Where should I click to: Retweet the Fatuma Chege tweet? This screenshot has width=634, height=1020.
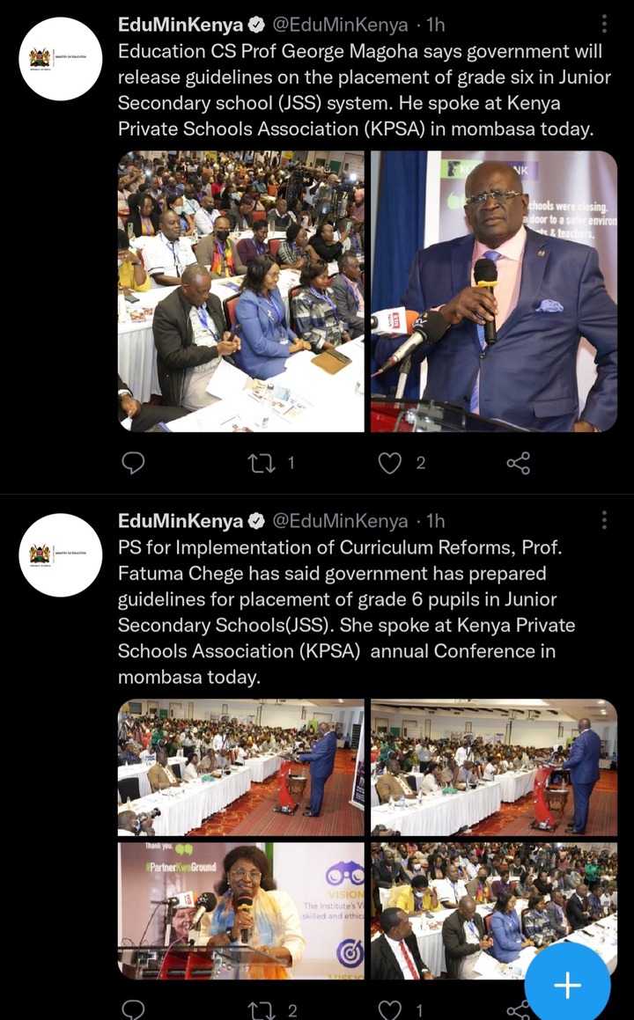coord(262,1009)
